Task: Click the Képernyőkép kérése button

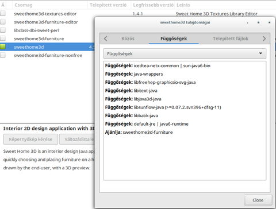Action: click(x=30, y=140)
